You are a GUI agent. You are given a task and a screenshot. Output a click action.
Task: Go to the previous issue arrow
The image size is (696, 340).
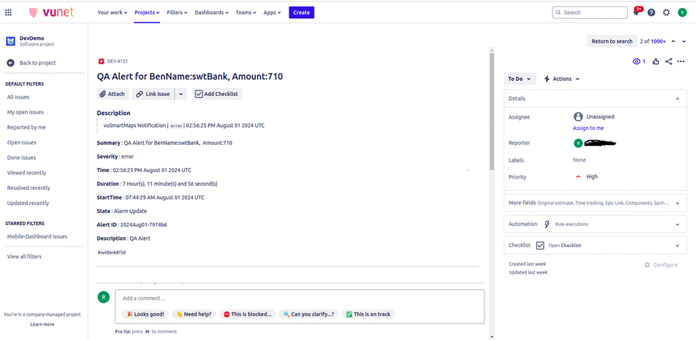pos(674,41)
